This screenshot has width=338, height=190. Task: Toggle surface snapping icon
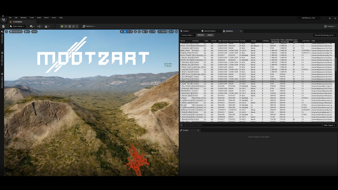(x=139, y=32)
